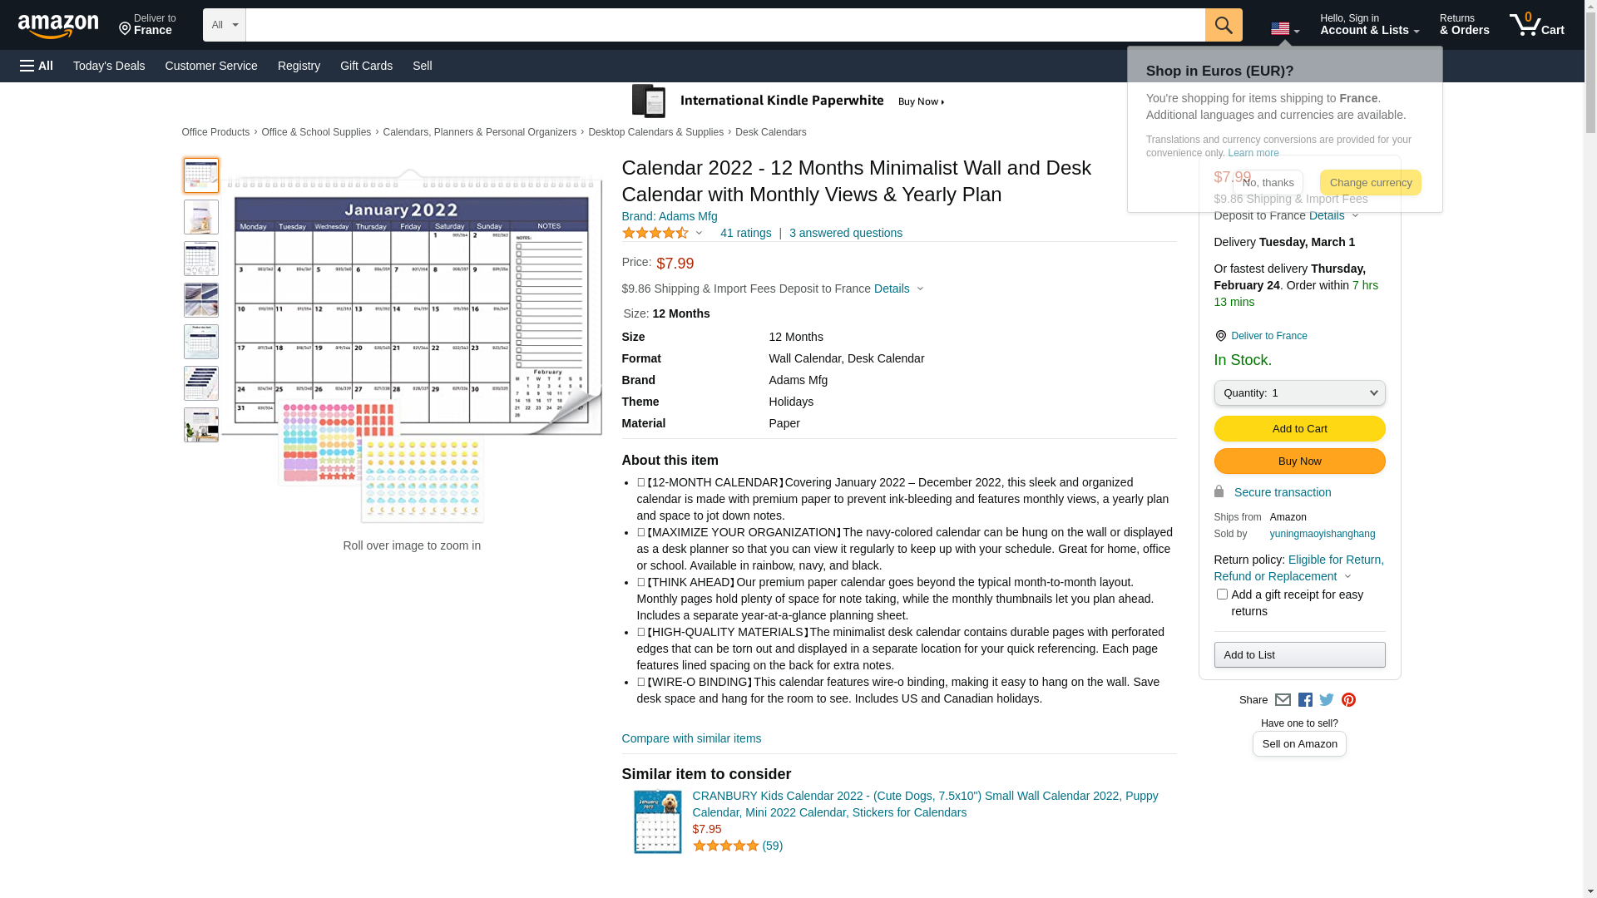Screen dimensions: 1597x898
Task: Share via Pinterest icon
Action: [1348, 700]
